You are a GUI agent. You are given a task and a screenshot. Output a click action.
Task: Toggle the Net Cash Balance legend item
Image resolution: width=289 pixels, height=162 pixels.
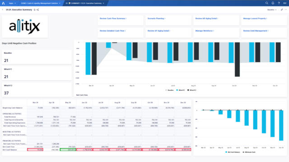pos(233,152)
